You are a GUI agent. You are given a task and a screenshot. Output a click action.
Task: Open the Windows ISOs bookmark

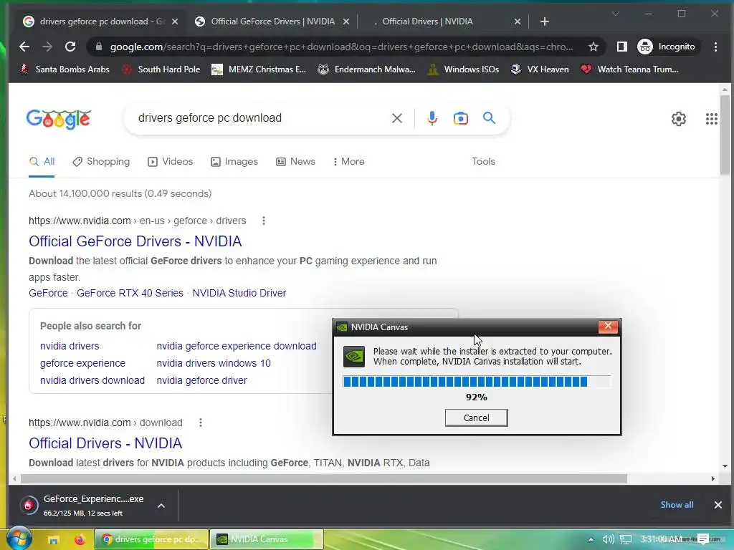[463, 69]
